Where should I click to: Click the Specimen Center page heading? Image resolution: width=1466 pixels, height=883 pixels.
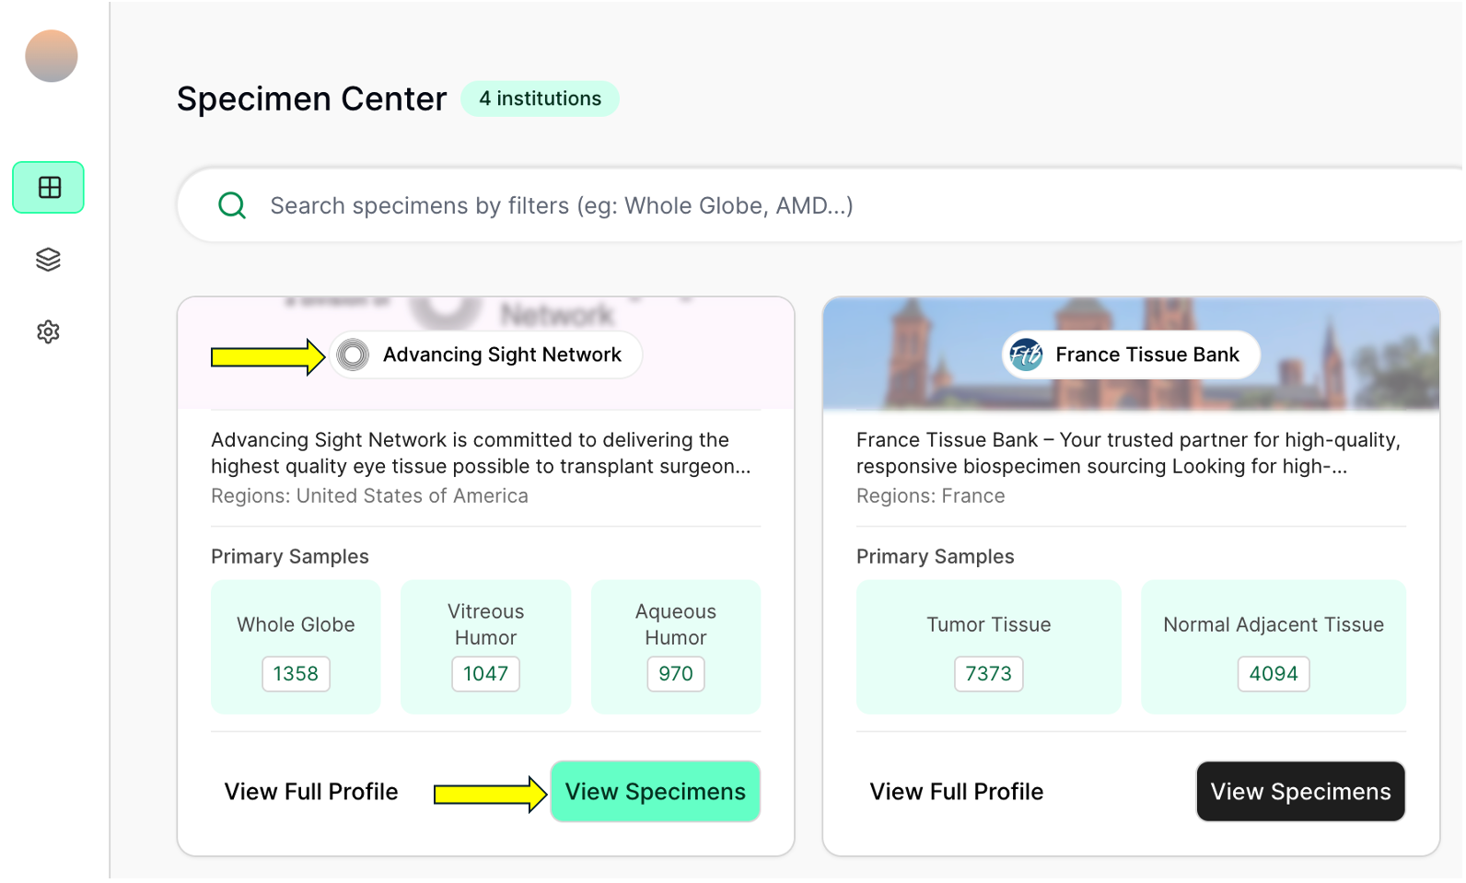312,99
